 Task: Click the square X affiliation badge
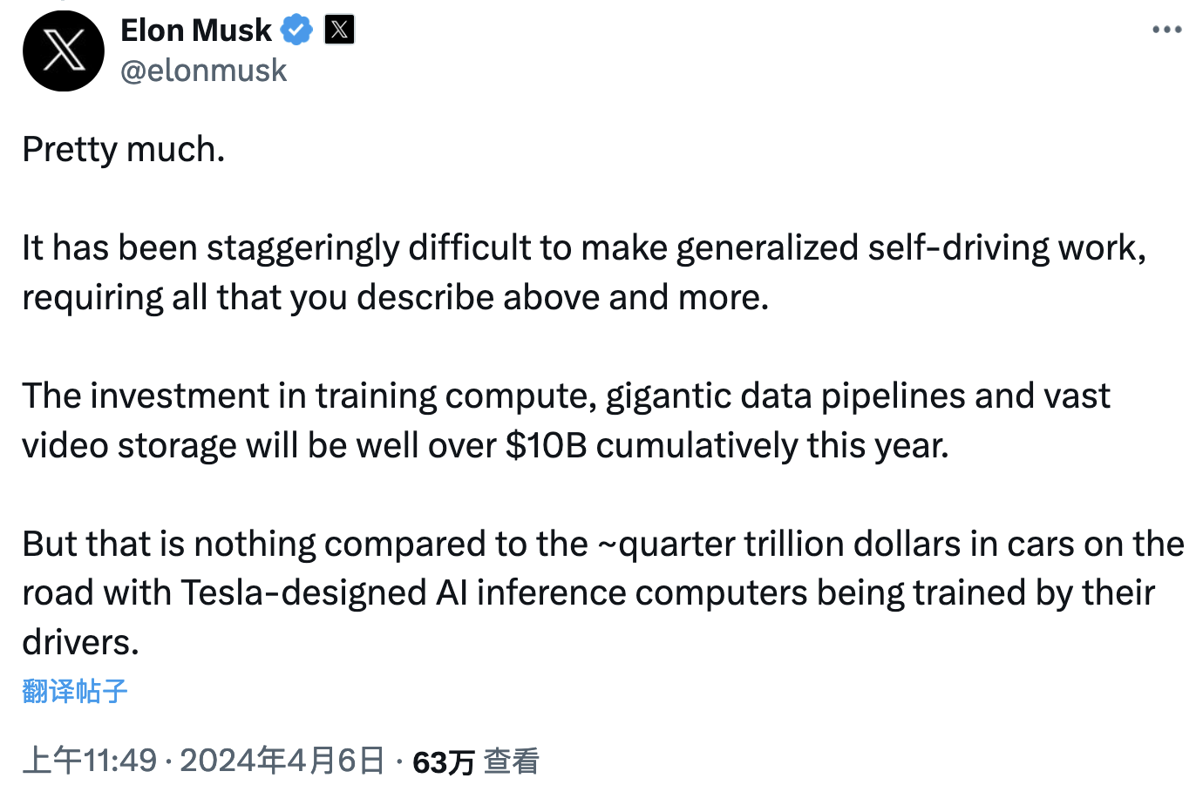pyautogui.click(x=339, y=30)
